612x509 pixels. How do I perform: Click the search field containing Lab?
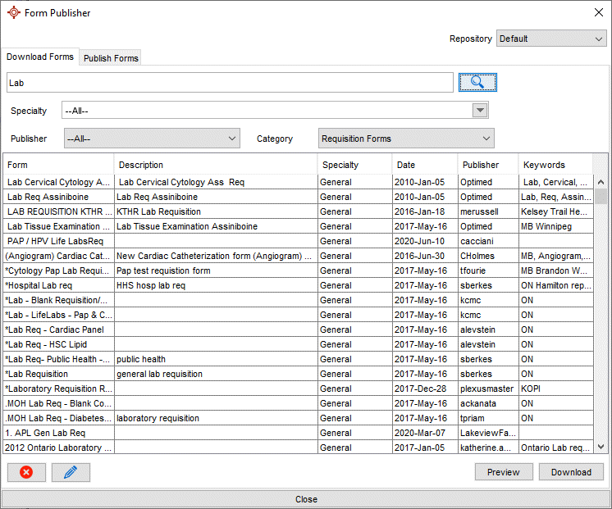coord(230,83)
